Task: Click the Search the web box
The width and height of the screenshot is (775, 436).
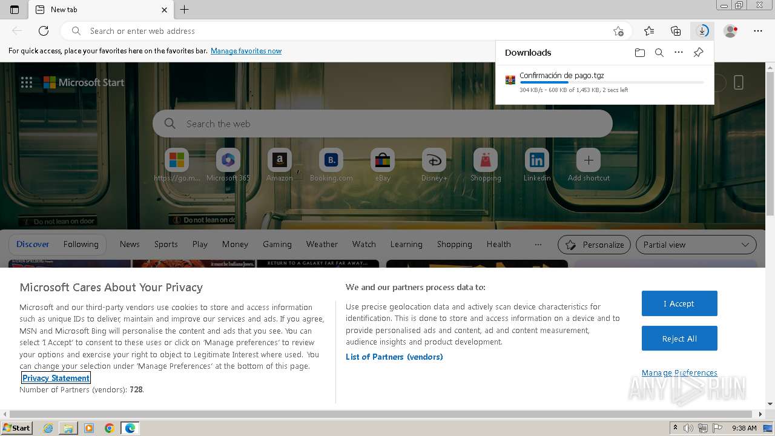Action: 383,124
